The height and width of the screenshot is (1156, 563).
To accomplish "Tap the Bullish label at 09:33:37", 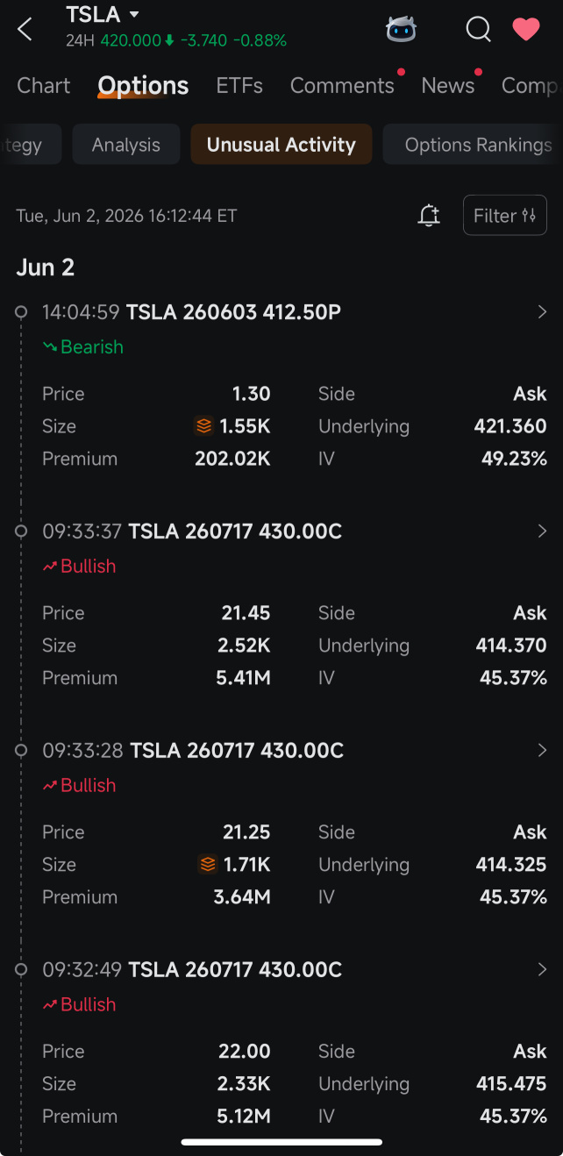I will [x=79, y=567].
